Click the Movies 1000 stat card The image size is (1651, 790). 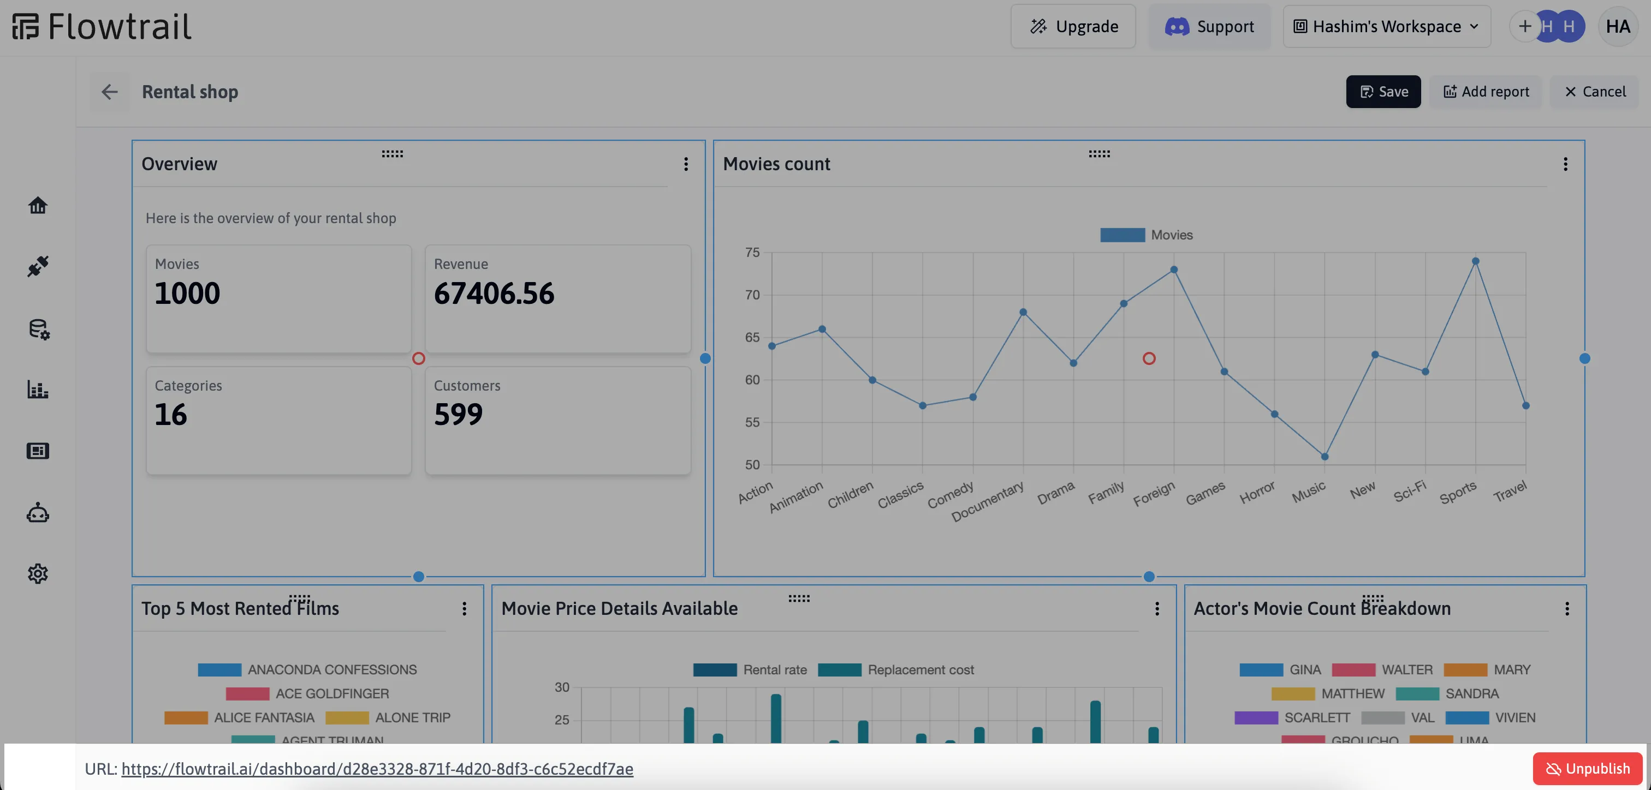pyautogui.click(x=278, y=298)
